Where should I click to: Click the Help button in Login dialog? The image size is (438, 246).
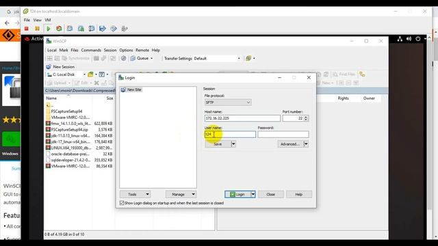click(x=299, y=194)
